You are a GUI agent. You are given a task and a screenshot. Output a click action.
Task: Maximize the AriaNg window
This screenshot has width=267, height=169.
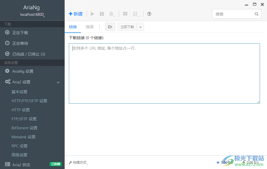(x=255, y=4)
